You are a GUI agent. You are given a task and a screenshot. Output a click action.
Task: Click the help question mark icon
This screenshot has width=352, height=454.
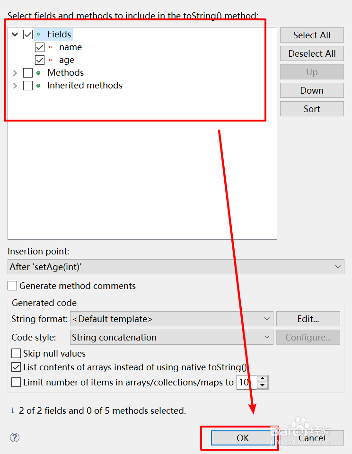pyautogui.click(x=14, y=438)
